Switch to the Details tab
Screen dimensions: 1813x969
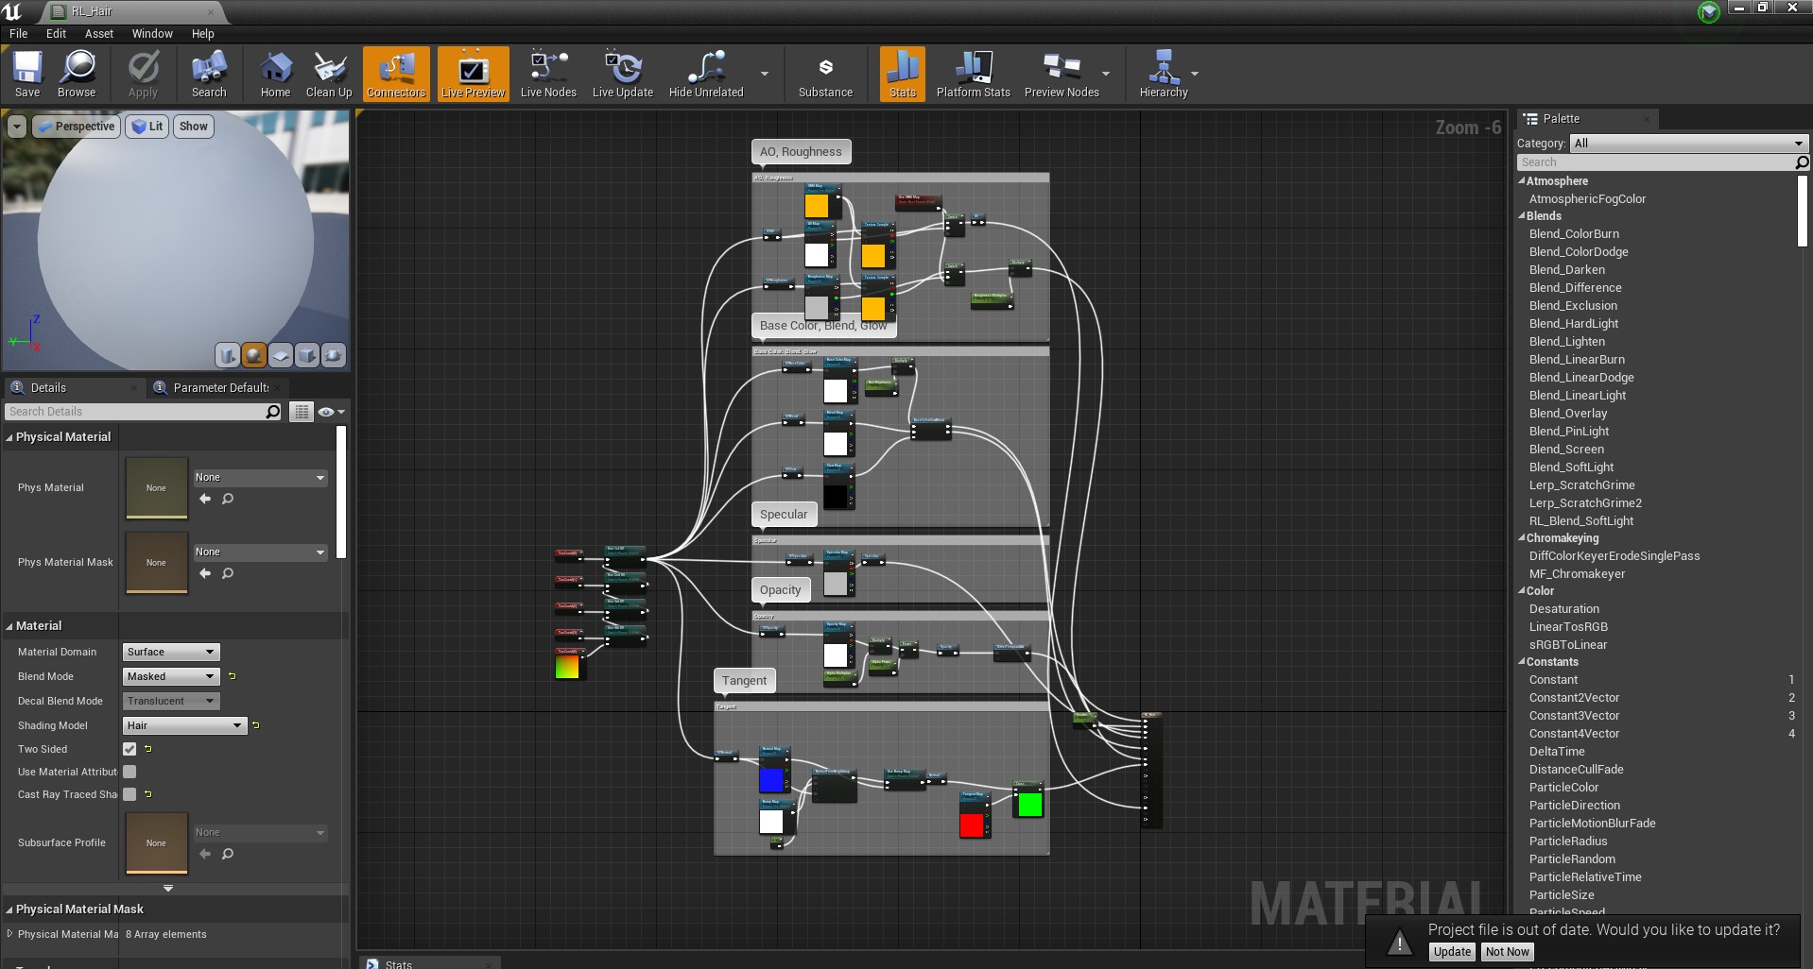pyautogui.click(x=48, y=387)
